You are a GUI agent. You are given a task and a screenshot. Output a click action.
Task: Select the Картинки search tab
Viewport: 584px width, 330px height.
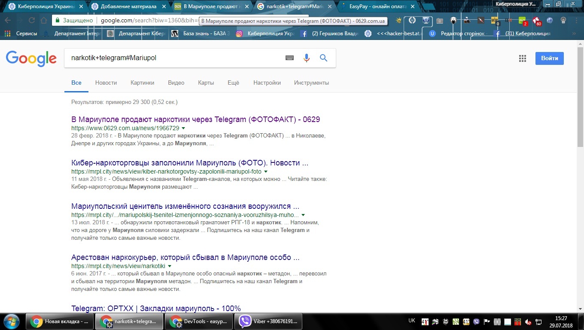point(142,82)
